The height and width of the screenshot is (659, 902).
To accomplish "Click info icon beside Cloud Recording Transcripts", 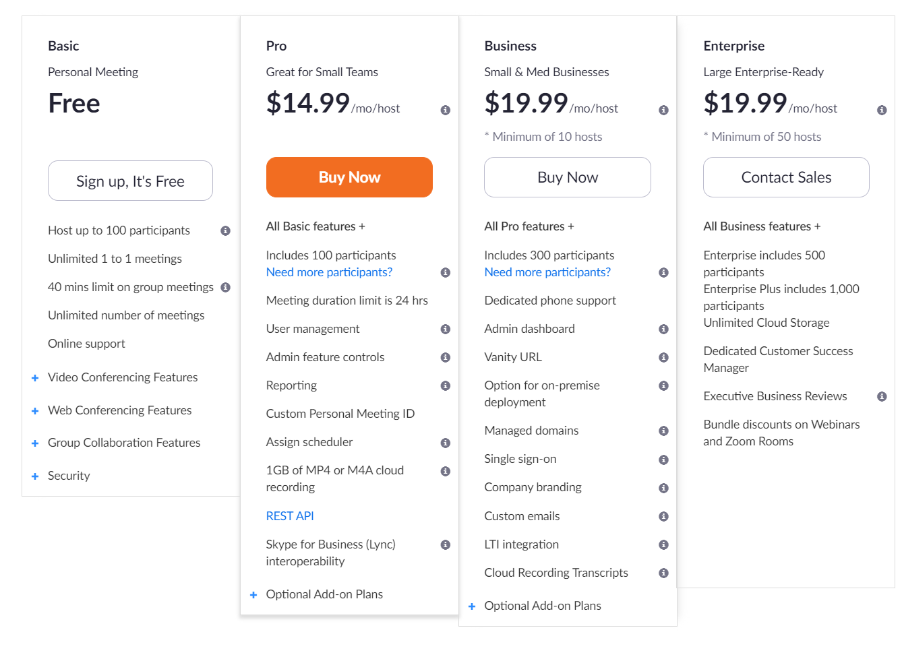I will pos(663,573).
